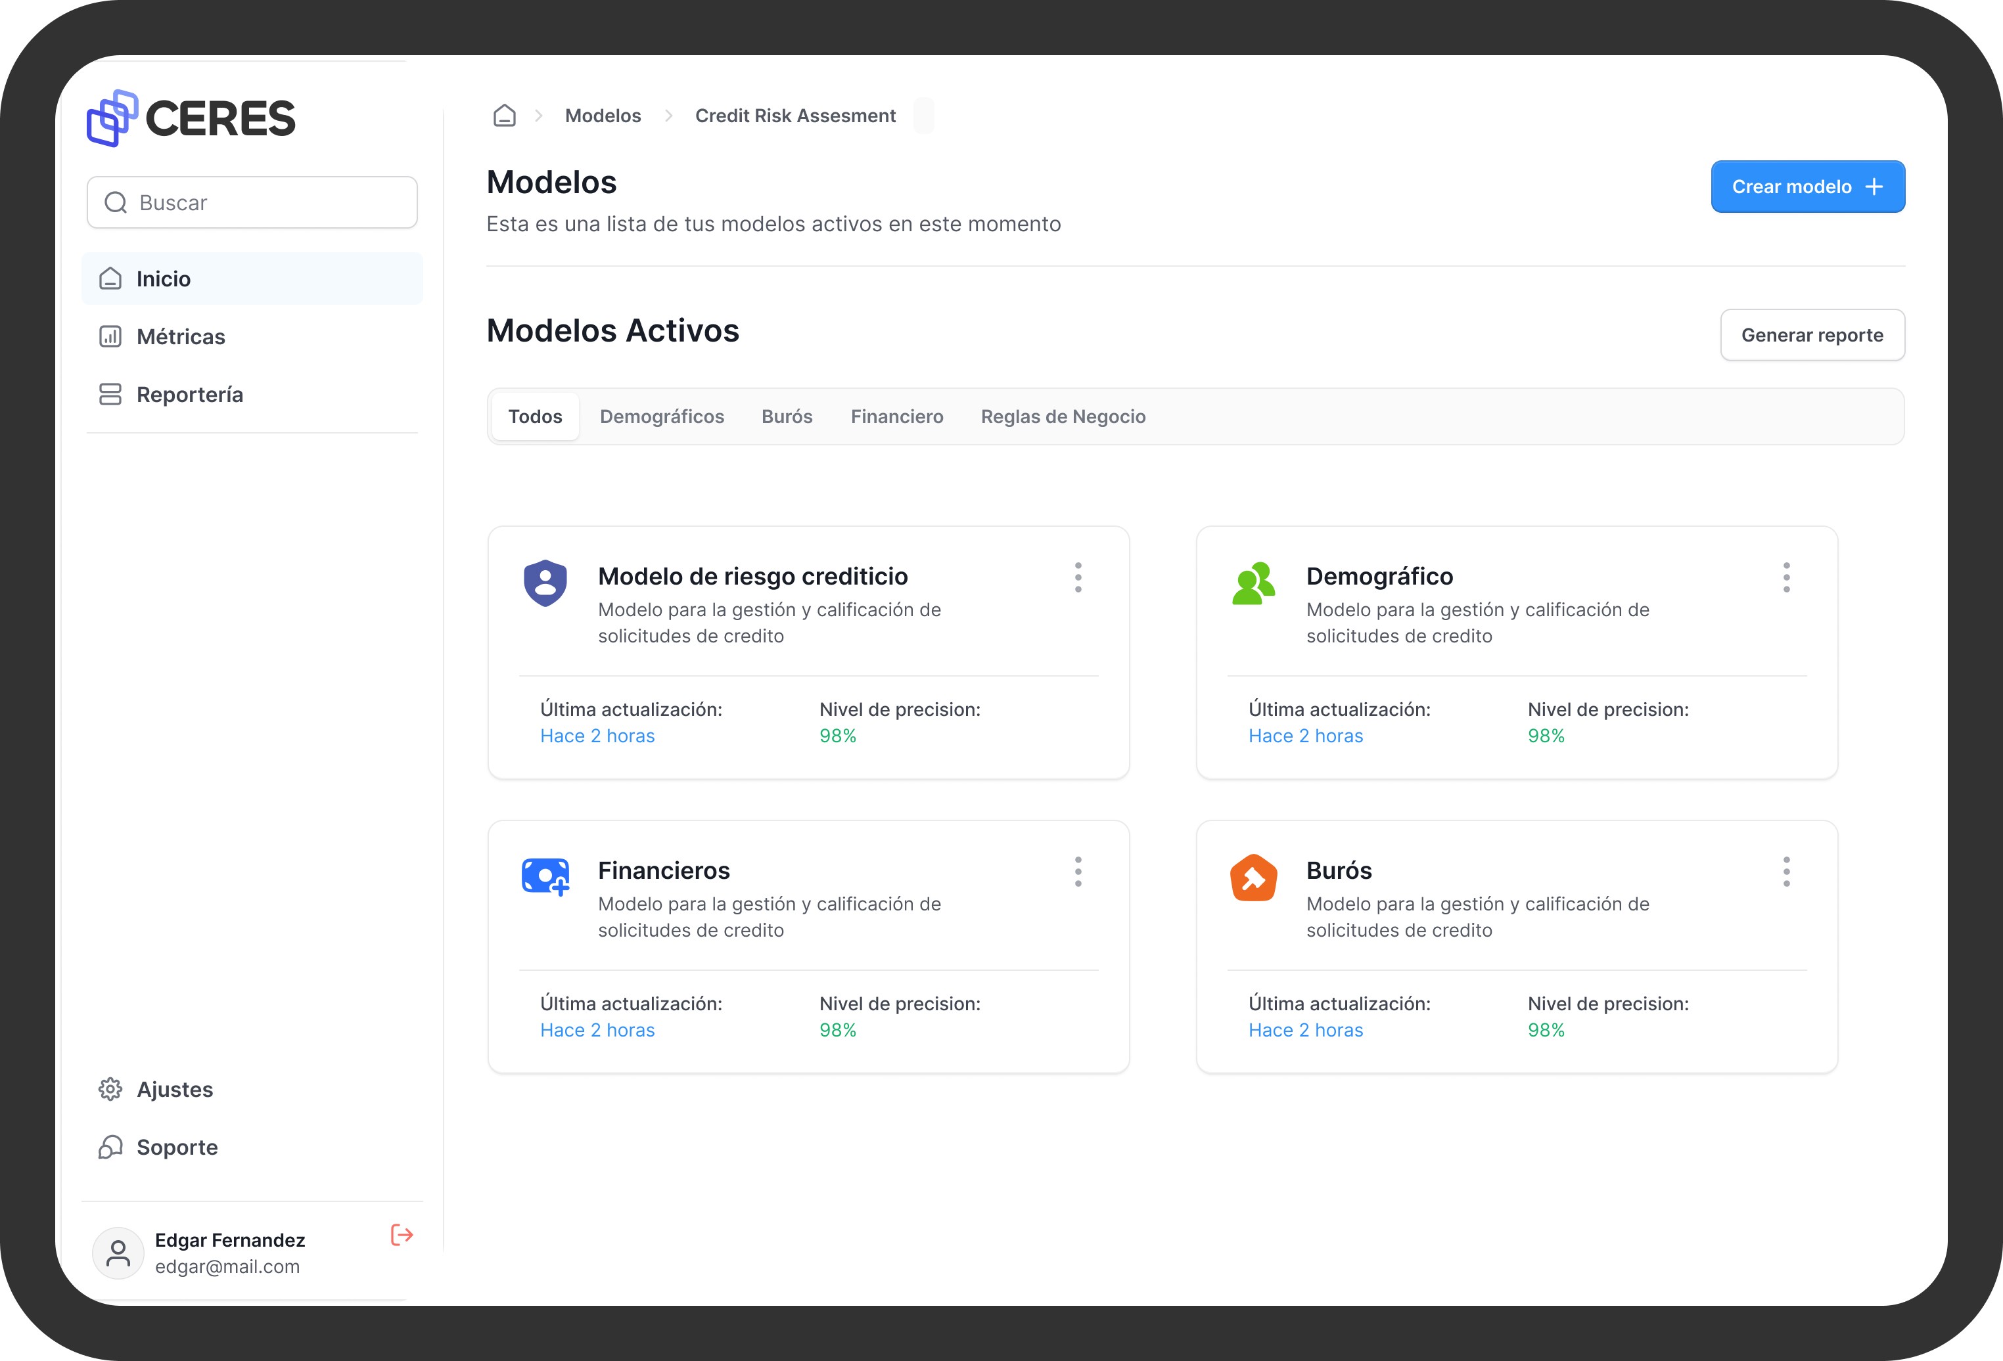Click the CERES logo
The image size is (2003, 1361).
(191, 118)
